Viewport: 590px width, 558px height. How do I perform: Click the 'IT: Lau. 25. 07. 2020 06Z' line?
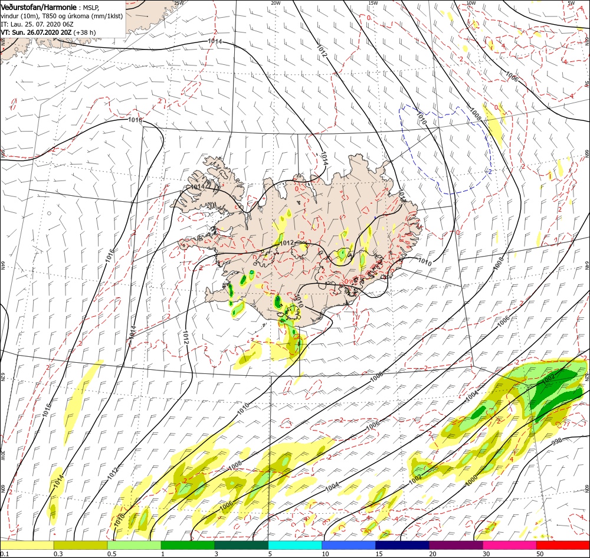[x=37, y=24]
